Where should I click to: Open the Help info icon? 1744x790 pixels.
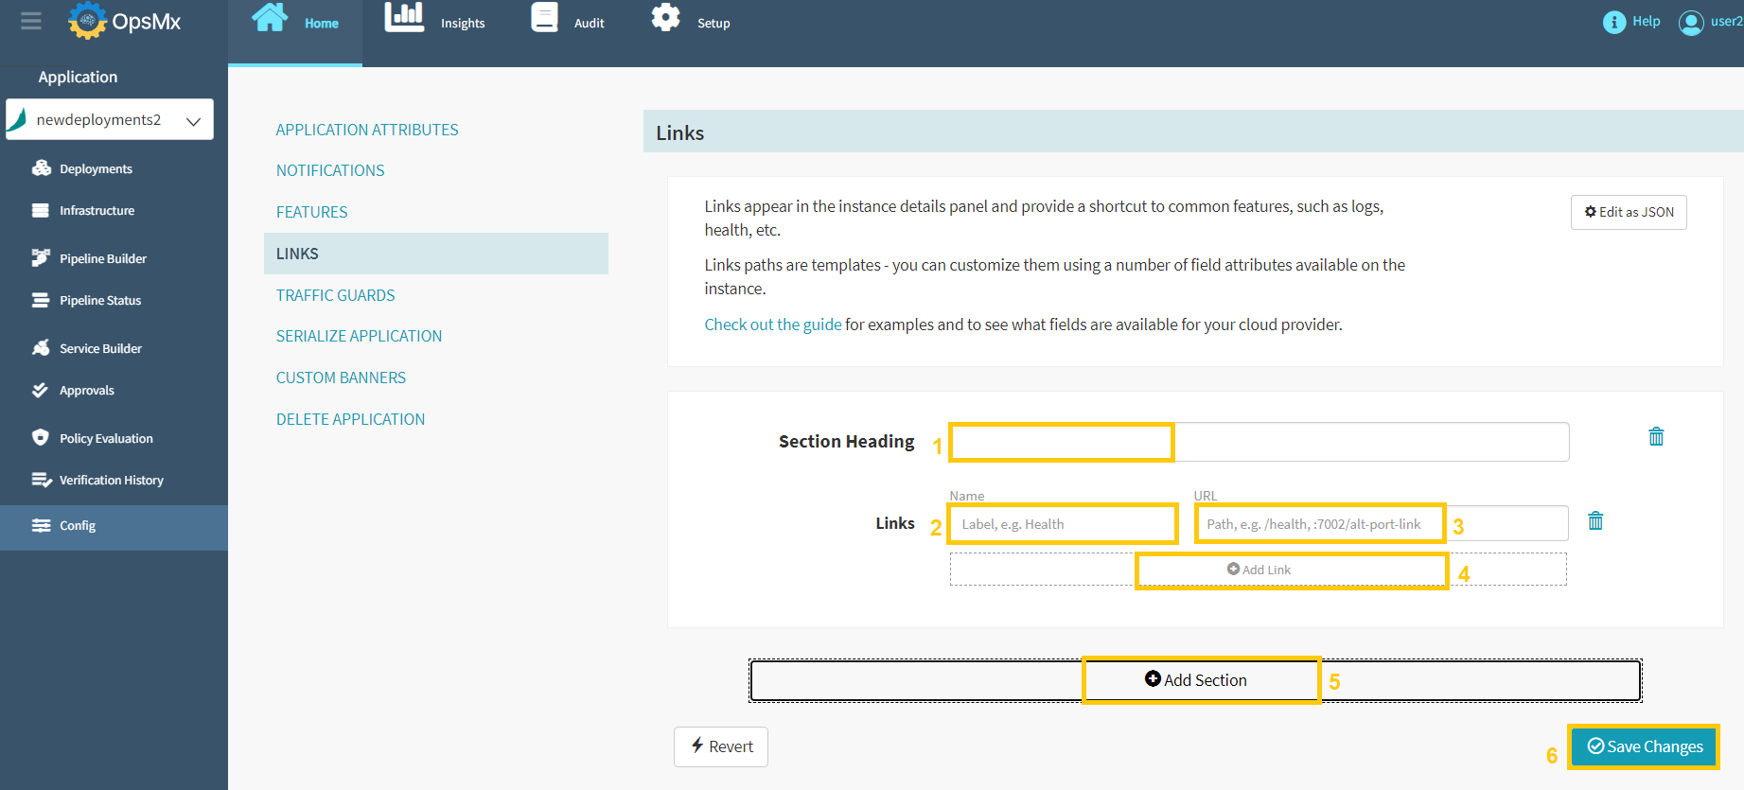(1613, 22)
